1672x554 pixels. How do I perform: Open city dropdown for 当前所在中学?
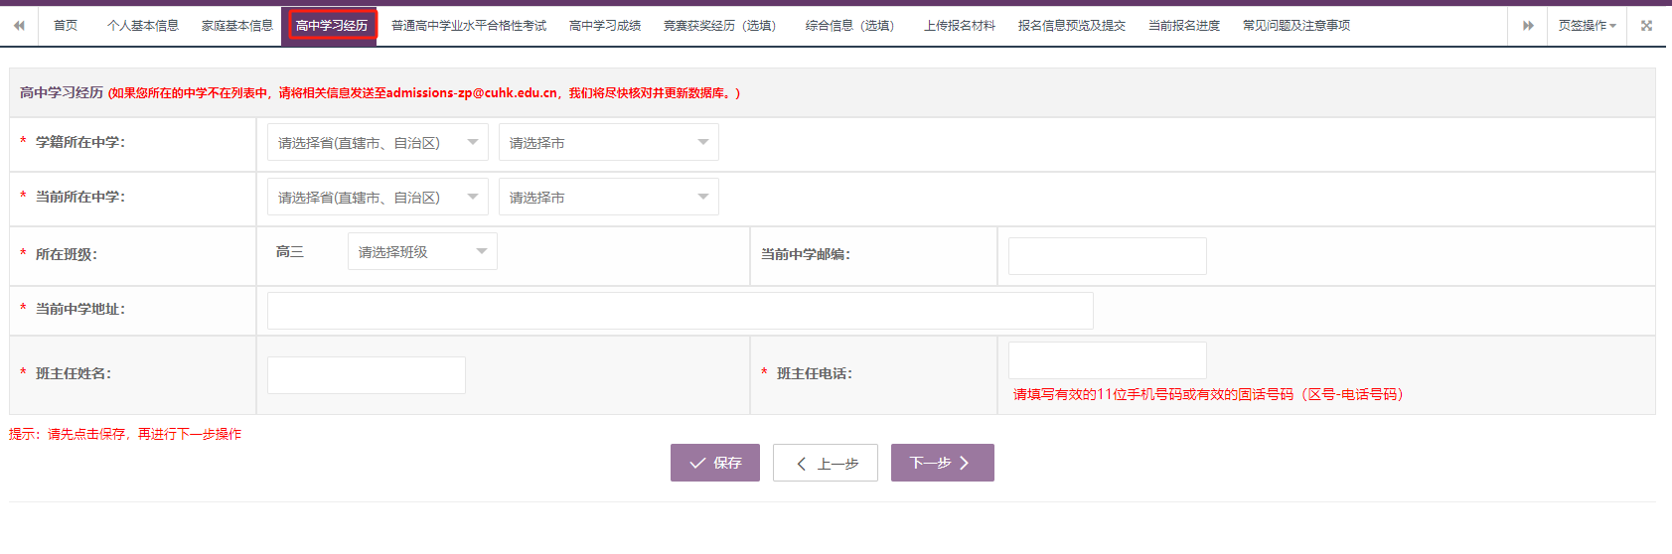(x=608, y=198)
